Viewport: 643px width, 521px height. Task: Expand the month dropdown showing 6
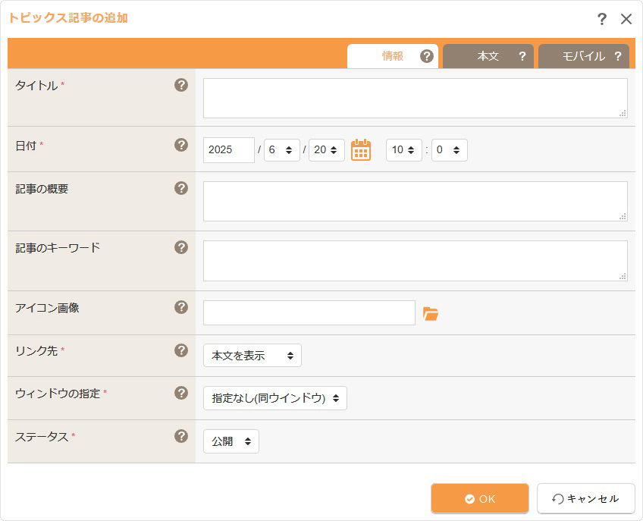coord(282,149)
